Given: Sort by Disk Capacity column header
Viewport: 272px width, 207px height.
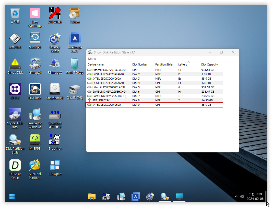Looking at the screenshot, I should 211,64.
